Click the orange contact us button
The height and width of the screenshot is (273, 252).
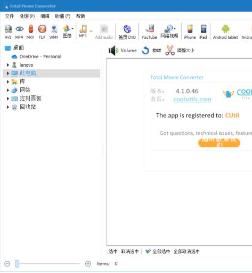pyautogui.click(x=219, y=143)
